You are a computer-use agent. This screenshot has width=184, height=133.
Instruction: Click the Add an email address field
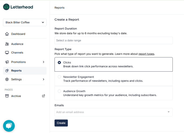113,112
